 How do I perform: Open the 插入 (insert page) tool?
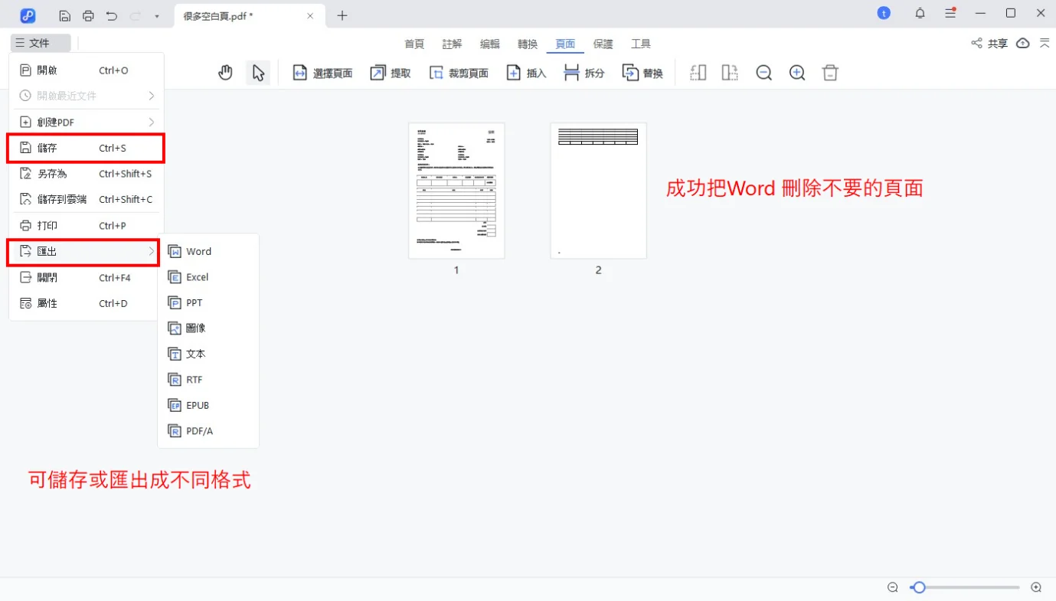pos(526,72)
